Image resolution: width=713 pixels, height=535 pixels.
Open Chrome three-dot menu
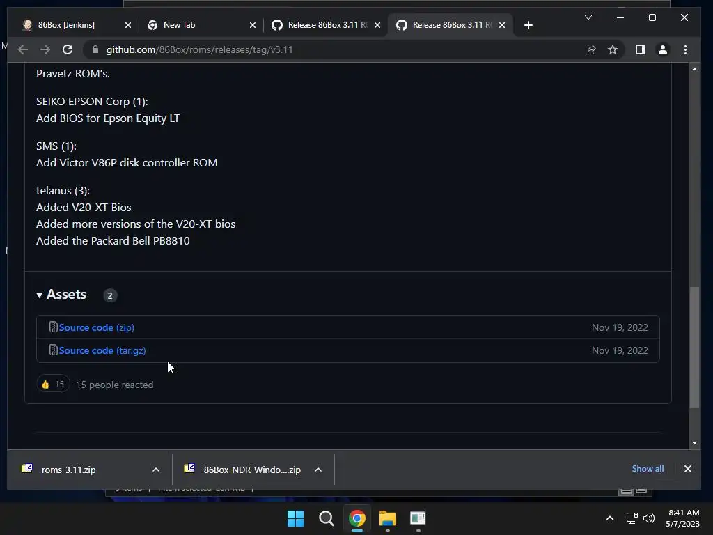point(685,49)
